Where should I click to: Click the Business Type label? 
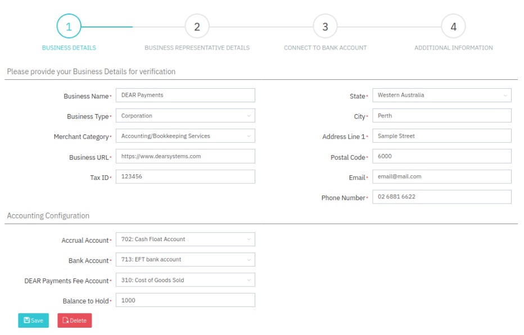point(88,116)
